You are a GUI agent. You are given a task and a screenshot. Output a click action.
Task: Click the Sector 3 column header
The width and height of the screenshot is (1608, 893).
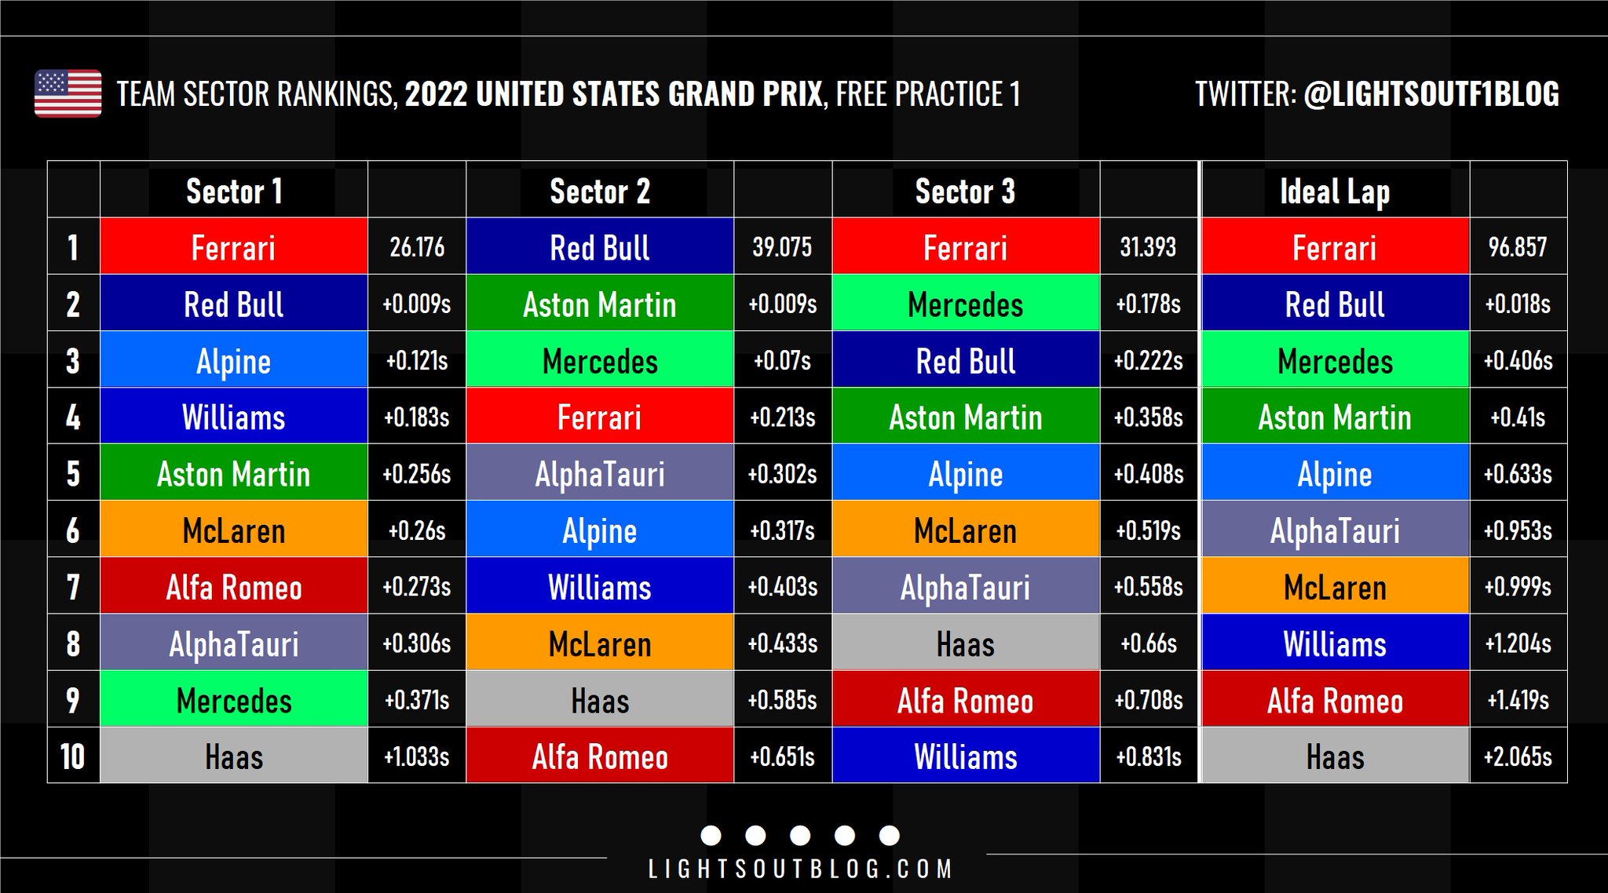(965, 191)
